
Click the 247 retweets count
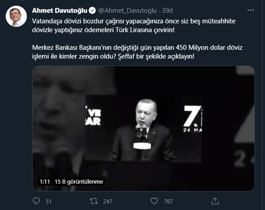click(108, 201)
